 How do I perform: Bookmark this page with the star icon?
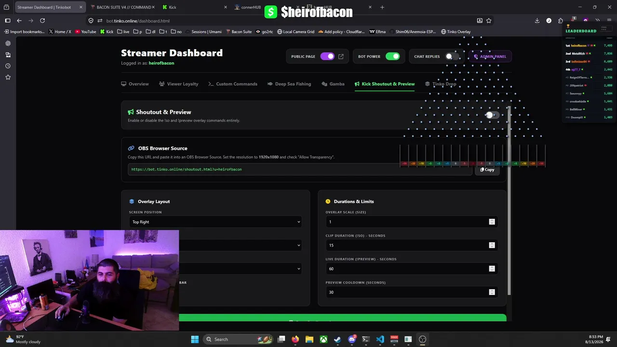click(489, 21)
